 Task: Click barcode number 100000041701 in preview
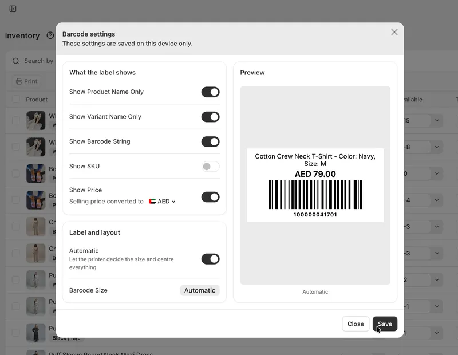[315, 215]
